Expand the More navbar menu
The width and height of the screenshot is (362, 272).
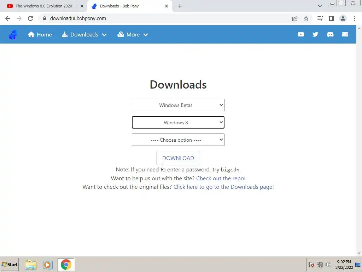pyautogui.click(x=133, y=34)
